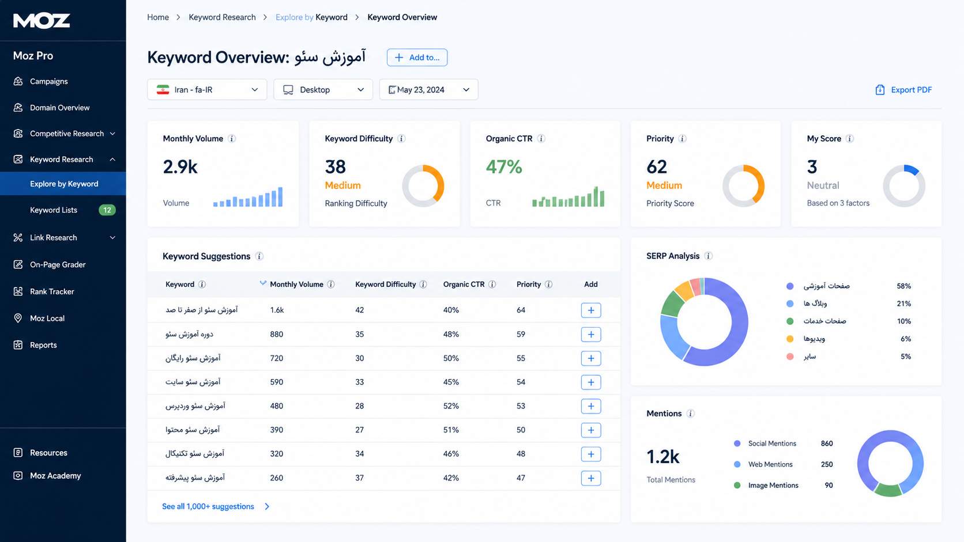
Task: Go to Home breadcrumb
Action: pos(158,17)
